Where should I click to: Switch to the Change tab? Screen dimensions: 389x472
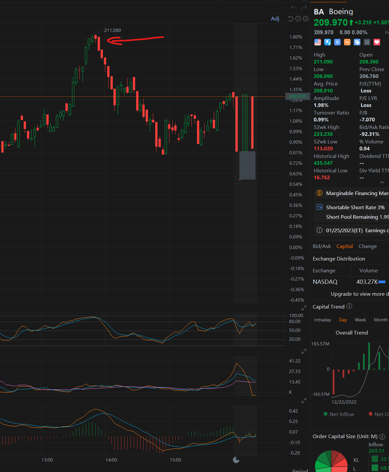[368, 246]
